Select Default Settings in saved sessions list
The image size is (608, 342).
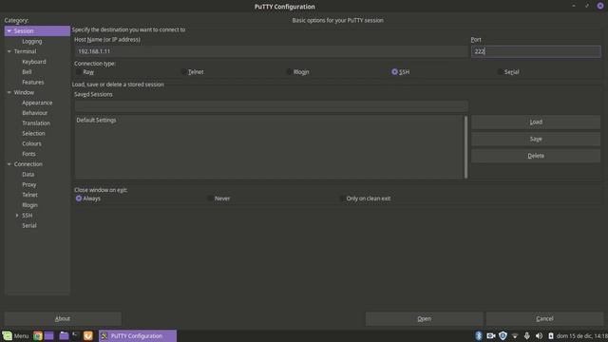click(x=96, y=121)
